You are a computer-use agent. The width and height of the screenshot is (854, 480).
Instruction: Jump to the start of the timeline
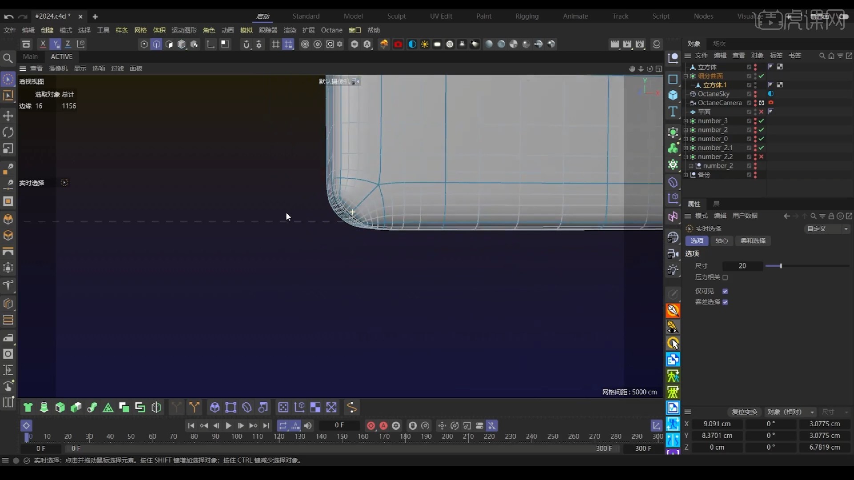[x=191, y=426]
